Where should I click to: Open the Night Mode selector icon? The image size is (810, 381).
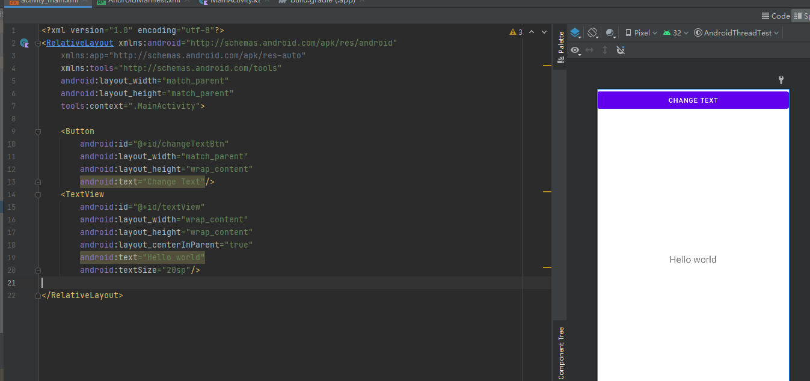611,33
